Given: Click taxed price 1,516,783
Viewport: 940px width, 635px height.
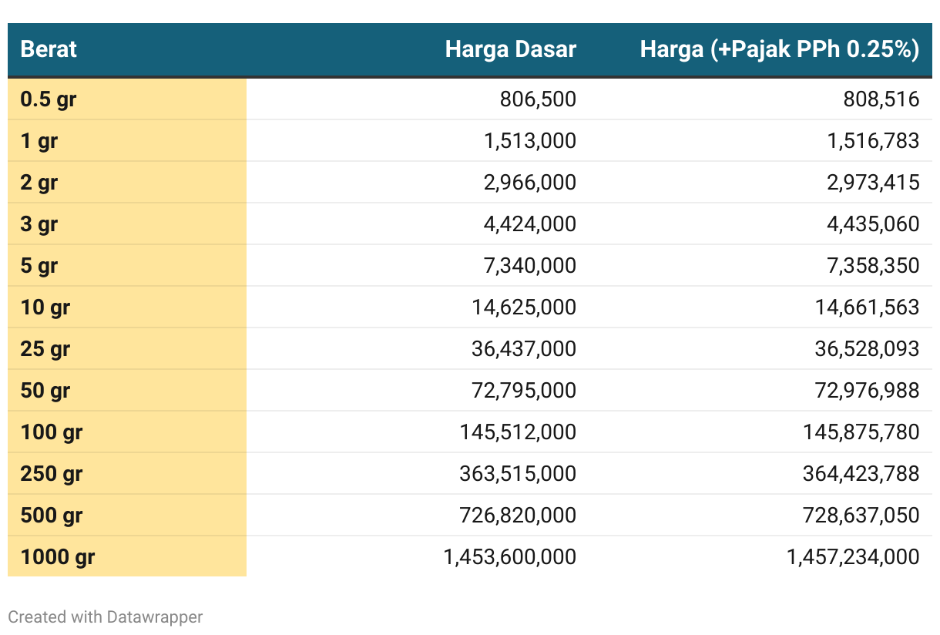Looking at the screenshot, I should 871,141.
